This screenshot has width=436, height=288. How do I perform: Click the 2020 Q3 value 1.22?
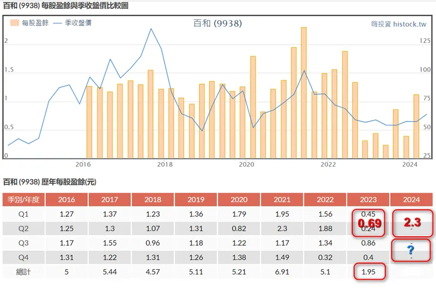click(x=239, y=243)
